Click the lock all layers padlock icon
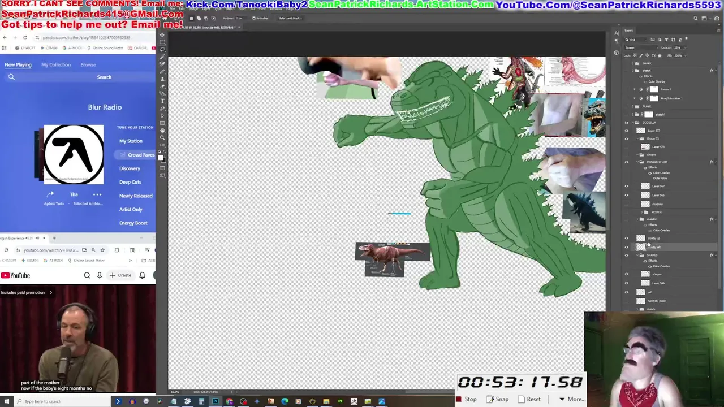The height and width of the screenshot is (407, 724). point(660,55)
